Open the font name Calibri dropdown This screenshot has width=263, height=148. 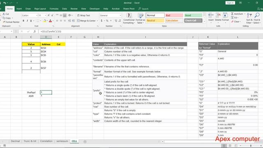37,15
